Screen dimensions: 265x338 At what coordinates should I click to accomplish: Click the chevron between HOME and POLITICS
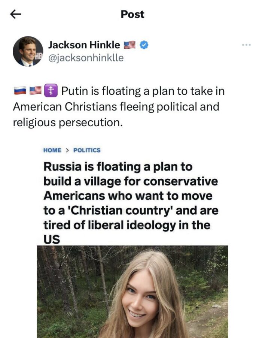click(67, 150)
